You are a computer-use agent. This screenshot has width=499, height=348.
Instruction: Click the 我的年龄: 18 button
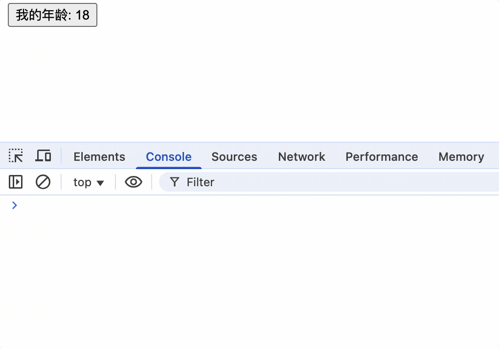(52, 15)
